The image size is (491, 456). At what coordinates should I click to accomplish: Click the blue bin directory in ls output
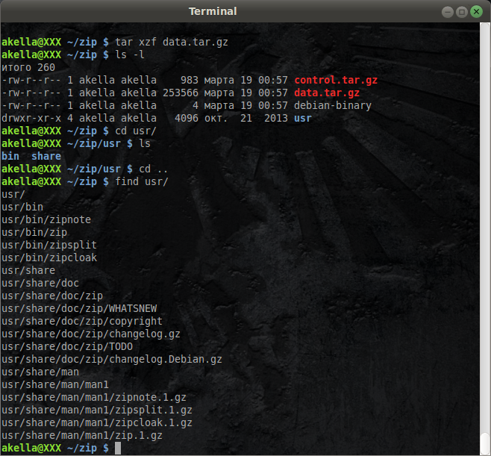coord(10,156)
